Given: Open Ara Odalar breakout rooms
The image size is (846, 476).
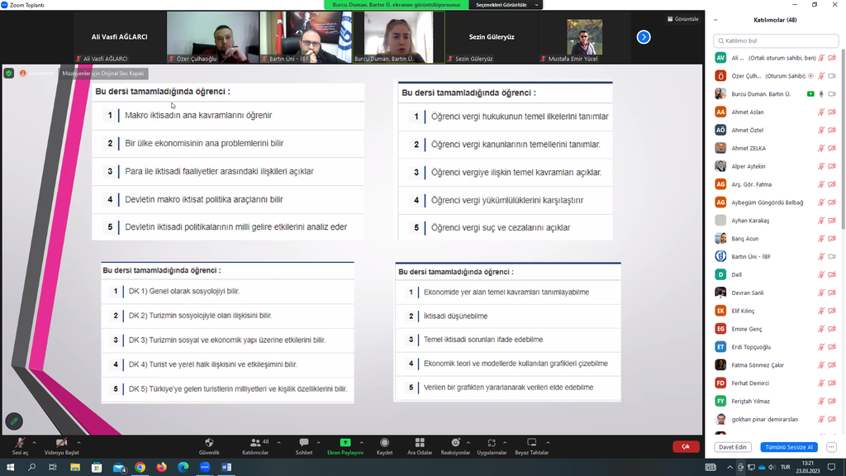Looking at the screenshot, I should [x=420, y=444].
